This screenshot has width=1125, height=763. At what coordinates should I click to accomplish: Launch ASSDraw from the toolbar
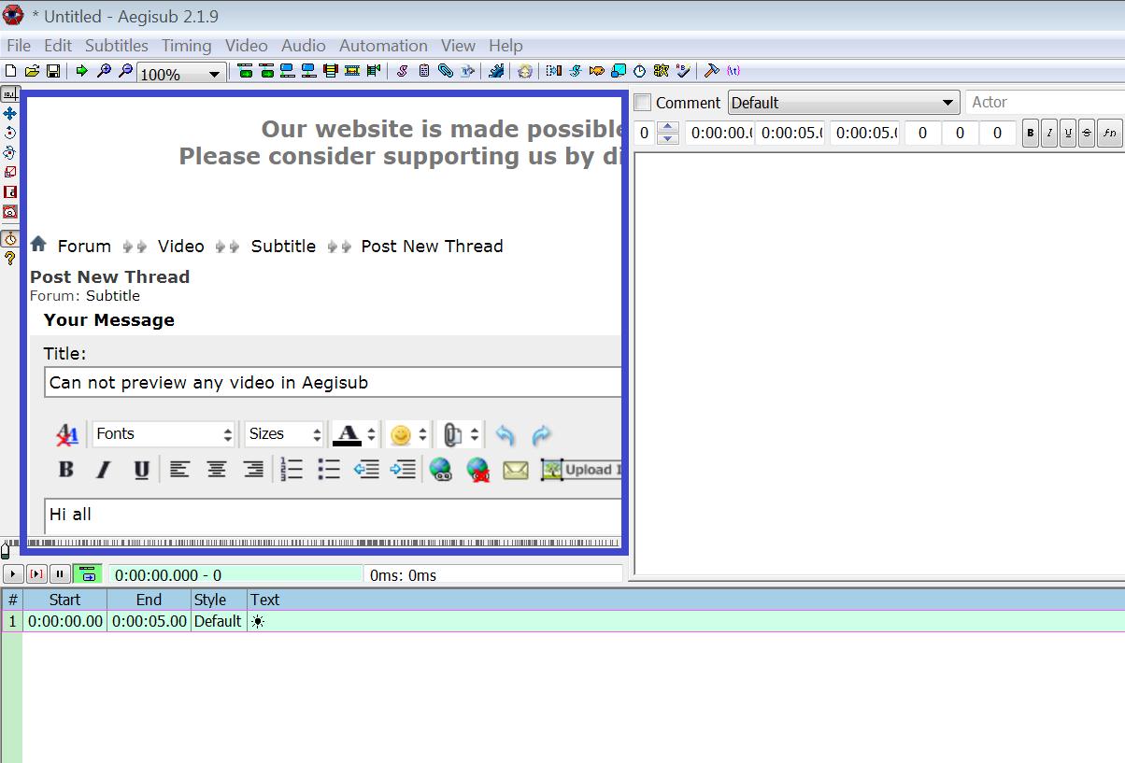525,71
